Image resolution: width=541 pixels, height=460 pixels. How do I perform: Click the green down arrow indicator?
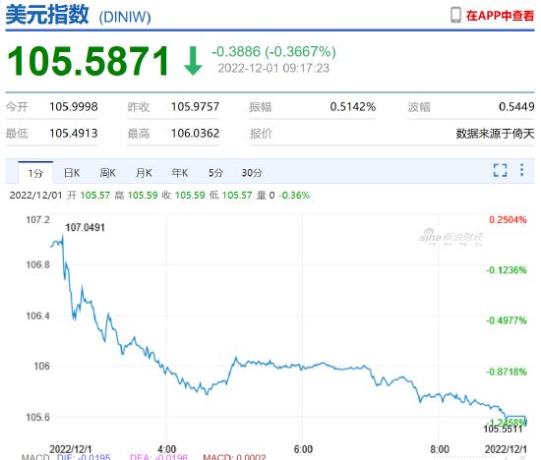point(193,61)
